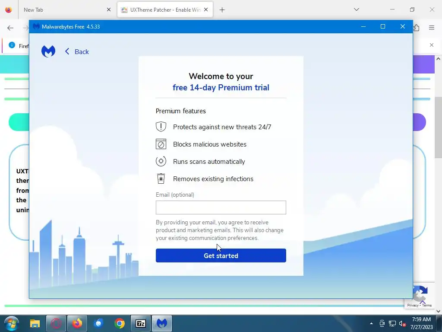
Task: Minimize the Malwarebytes window
Action: tap(363, 26)
